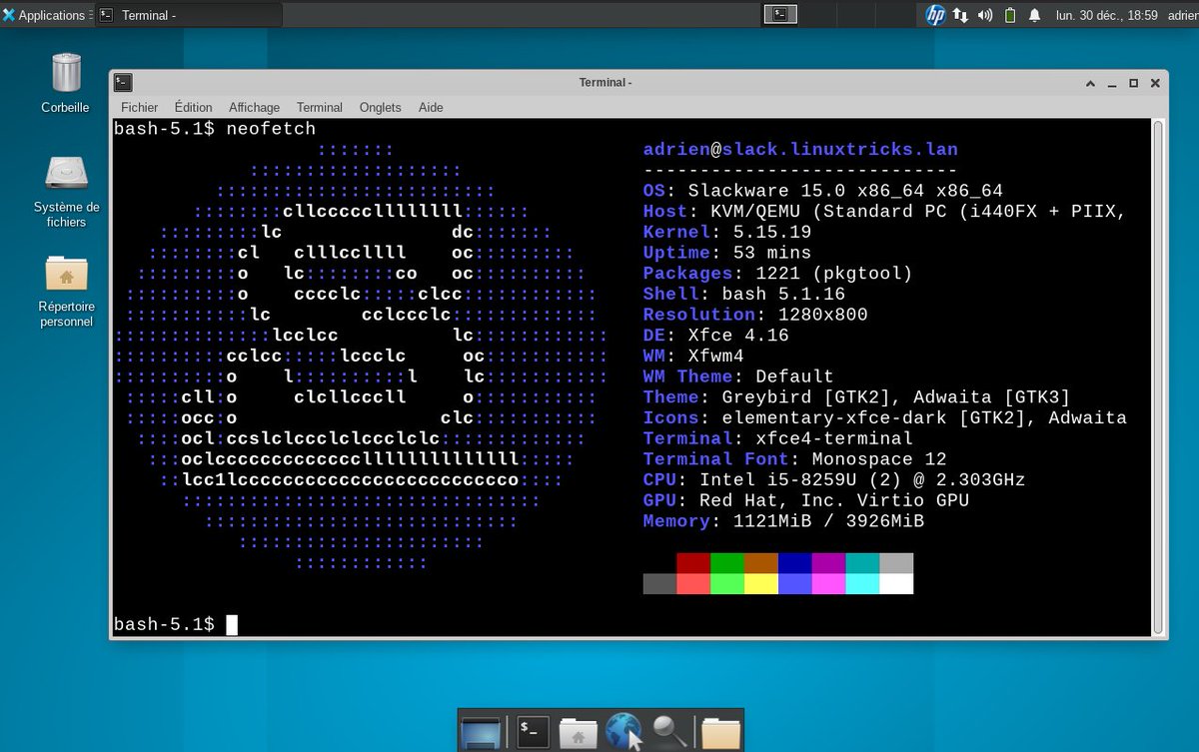The height and width of the screenshot is (752, 1199).
Task: Switch to the first workspace in the pager
Action: [781, 14]
